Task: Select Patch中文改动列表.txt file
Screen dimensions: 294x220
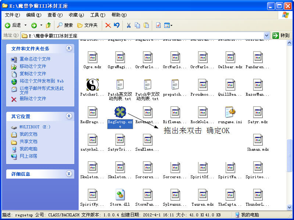Action: click(148, 85)
